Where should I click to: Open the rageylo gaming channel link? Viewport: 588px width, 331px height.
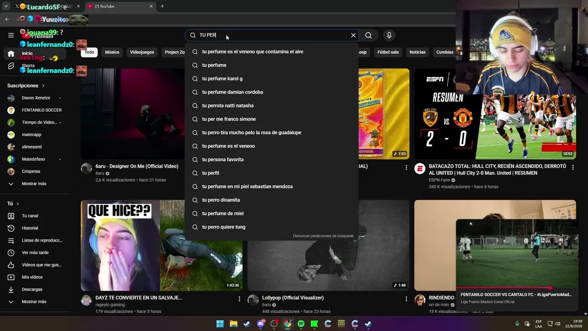[110, 305]
